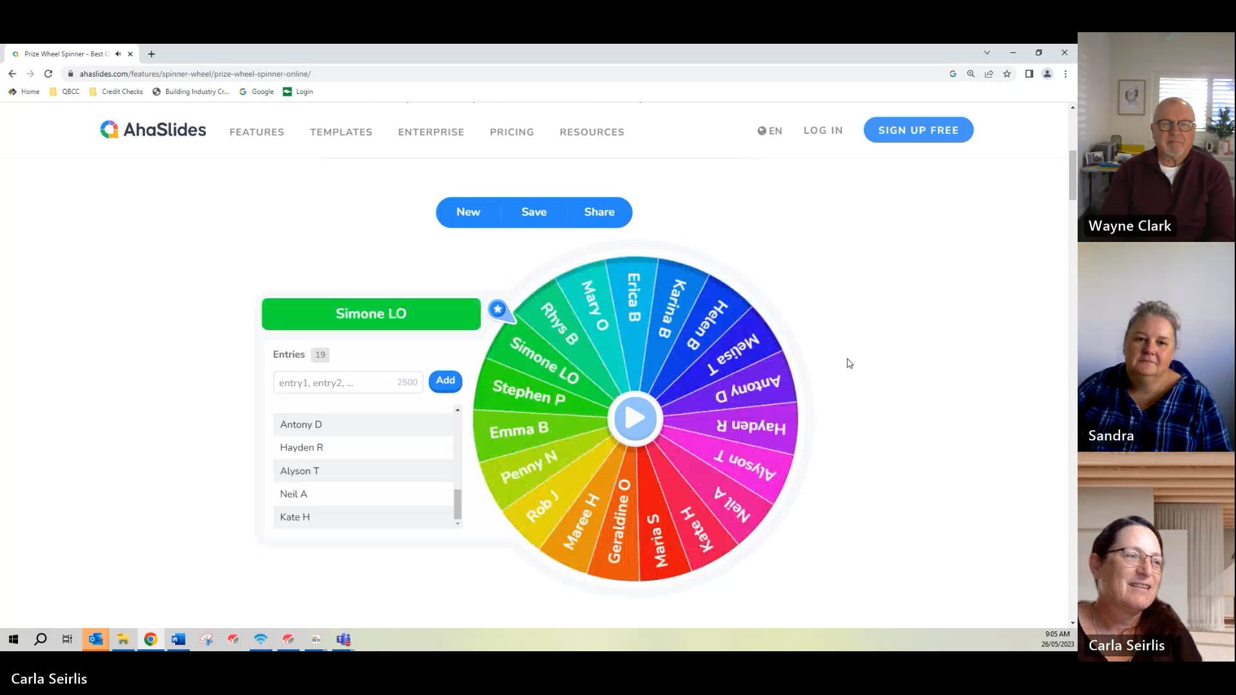Open Chrome three-dot menu
Screen dimensions: 1236x695
pyautogui.click(x=1065, y=74)
